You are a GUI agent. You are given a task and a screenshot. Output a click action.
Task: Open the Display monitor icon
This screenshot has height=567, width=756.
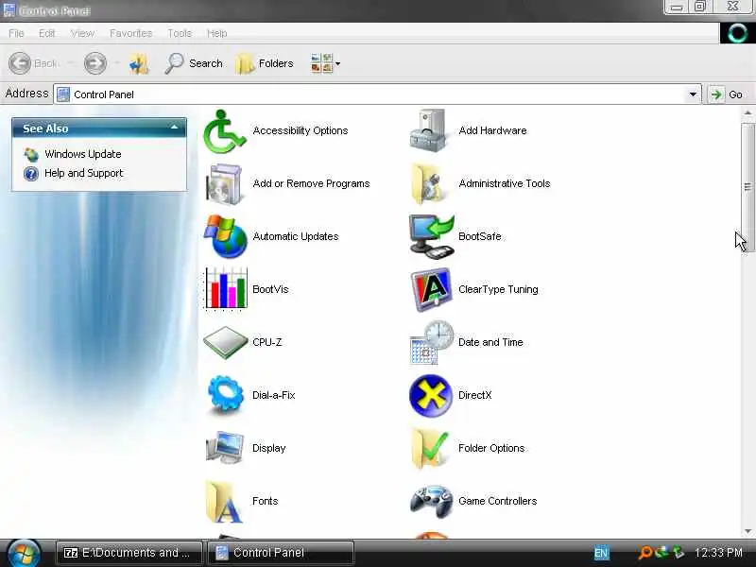coord(225,448)
